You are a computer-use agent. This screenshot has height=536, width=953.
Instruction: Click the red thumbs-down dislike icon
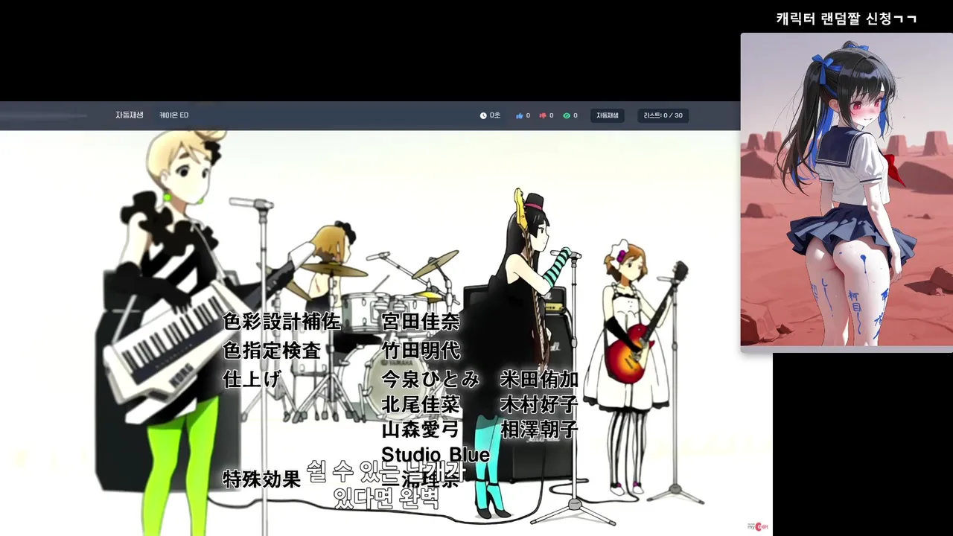click(543, 115)
